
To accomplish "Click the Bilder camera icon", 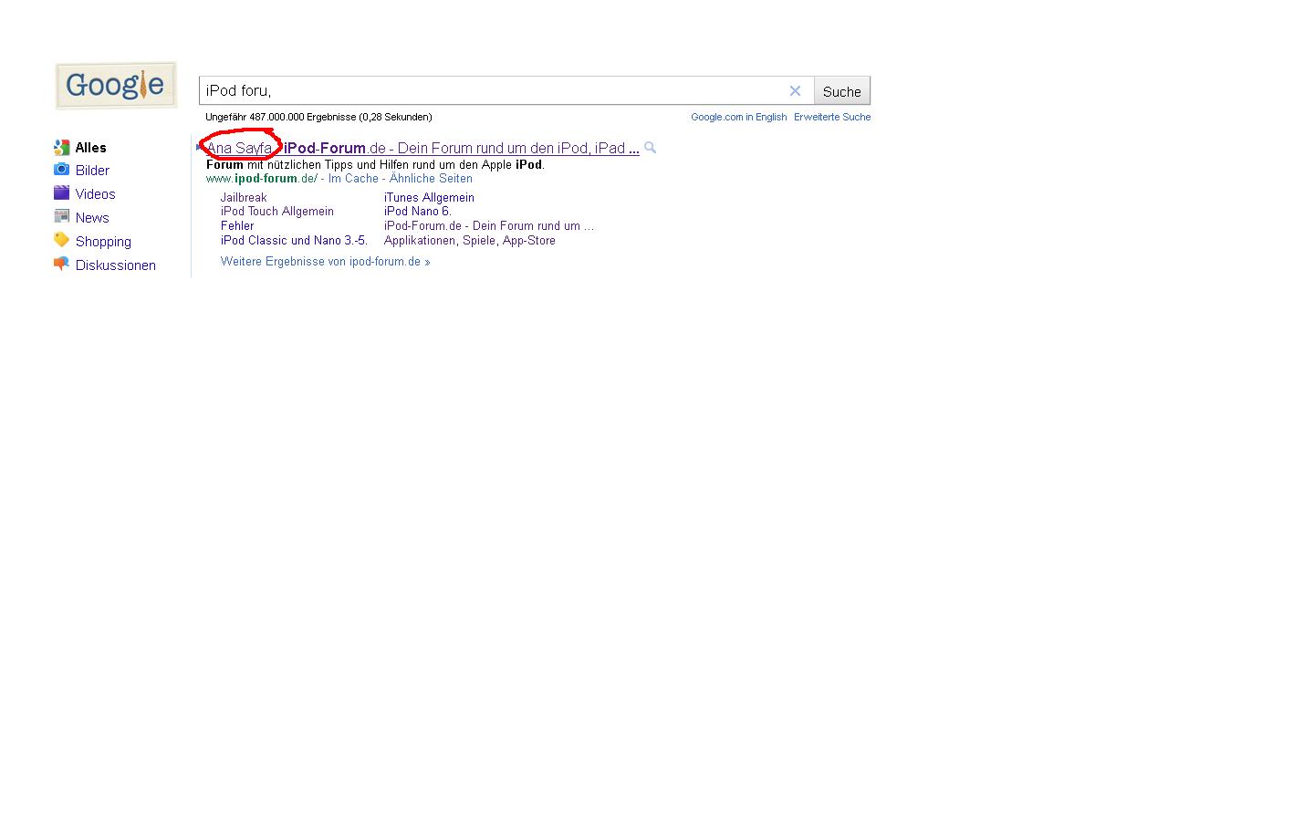I will (61, 170).
